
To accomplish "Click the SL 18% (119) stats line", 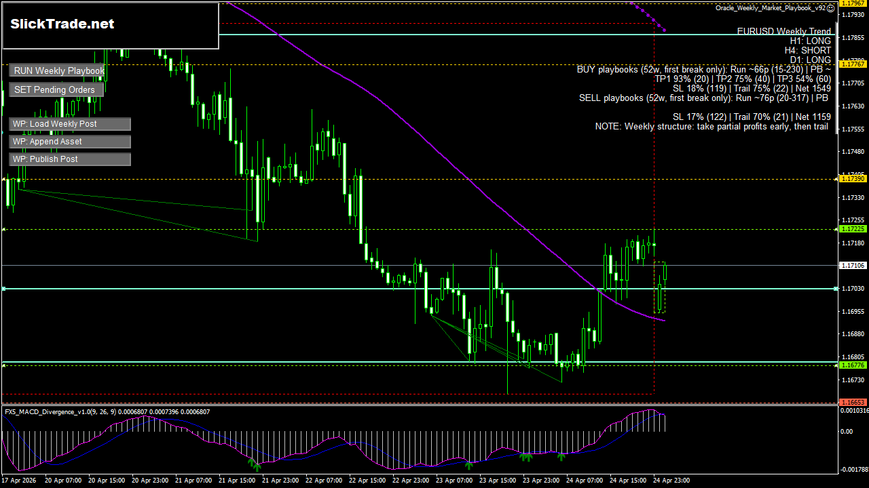I will coord(752,88).
